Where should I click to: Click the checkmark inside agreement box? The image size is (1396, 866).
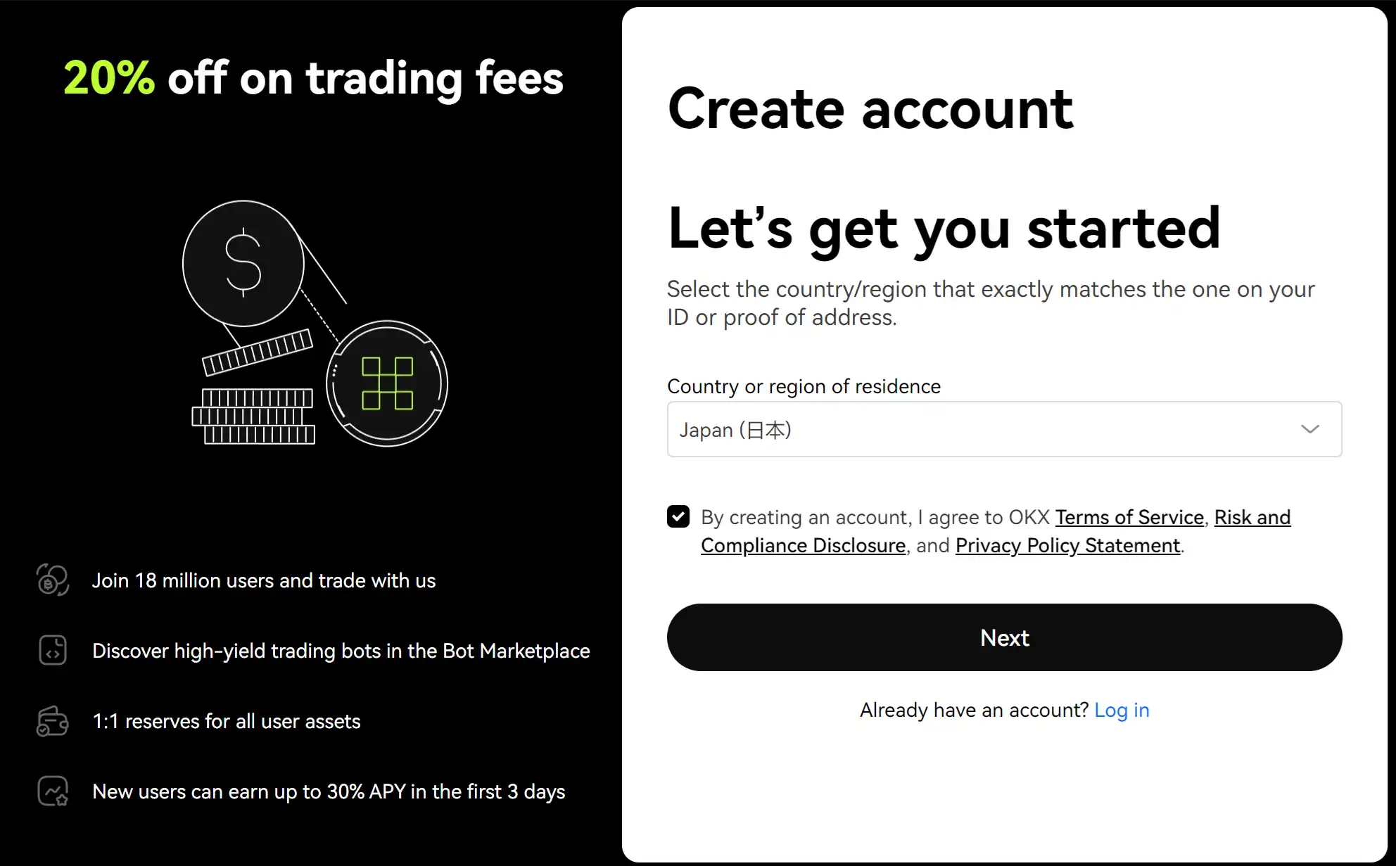(678, 516)
